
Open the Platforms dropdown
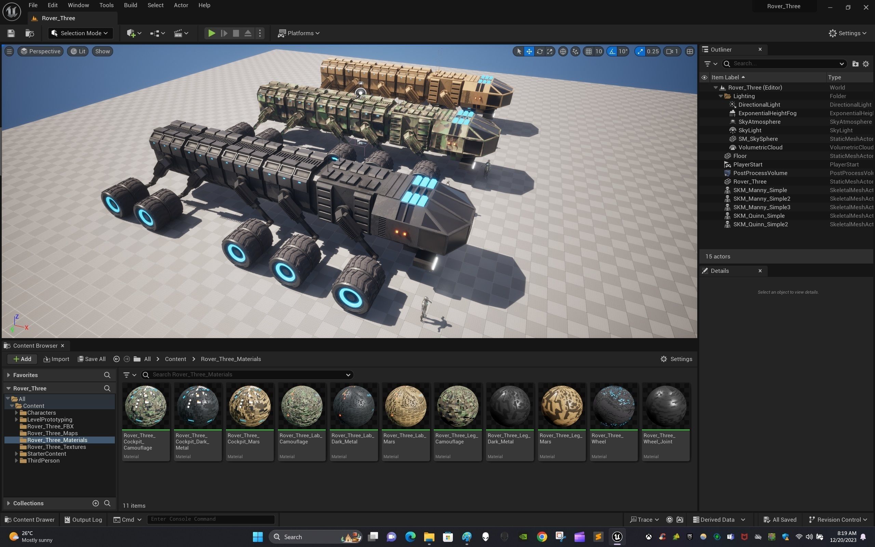point(299,33)
